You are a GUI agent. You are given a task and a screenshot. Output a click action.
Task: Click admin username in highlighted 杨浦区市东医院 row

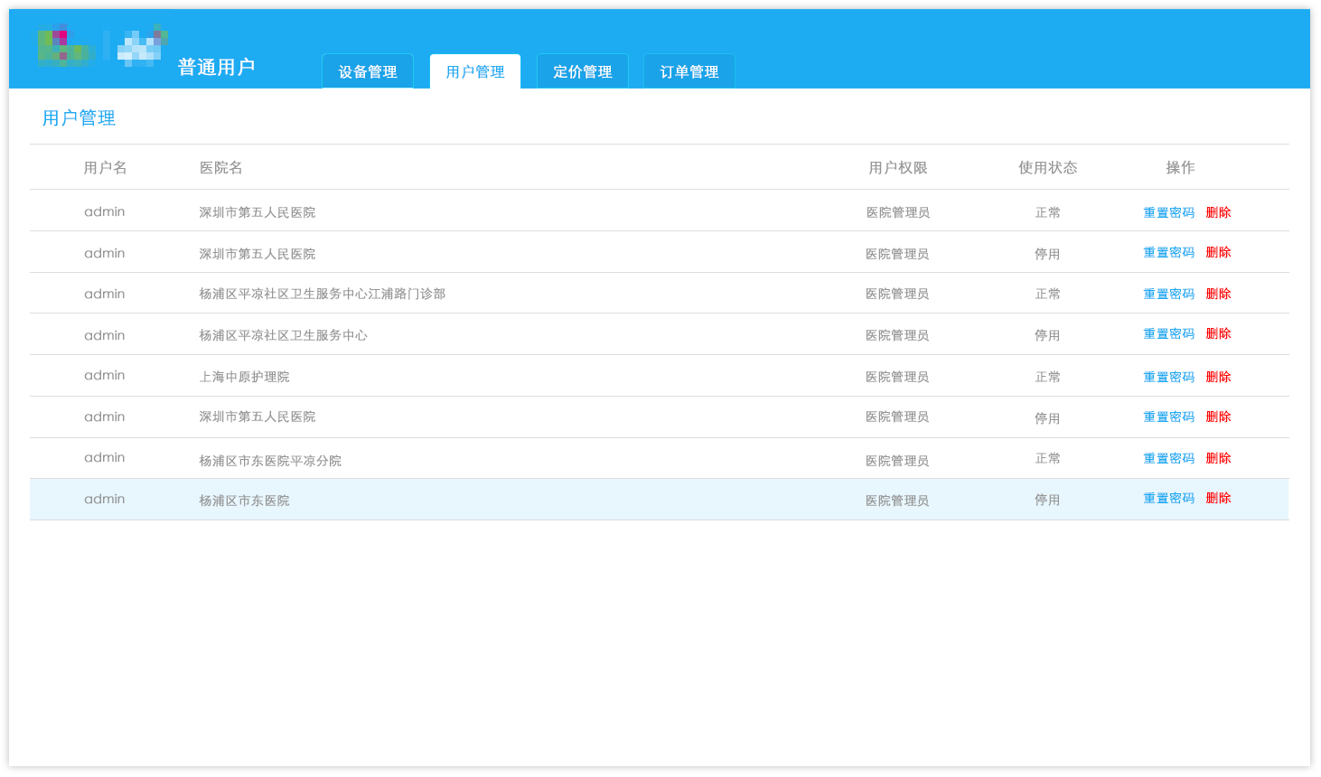point(105,499)
